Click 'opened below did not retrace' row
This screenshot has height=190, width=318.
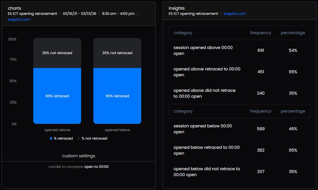[x=239, y=172]
